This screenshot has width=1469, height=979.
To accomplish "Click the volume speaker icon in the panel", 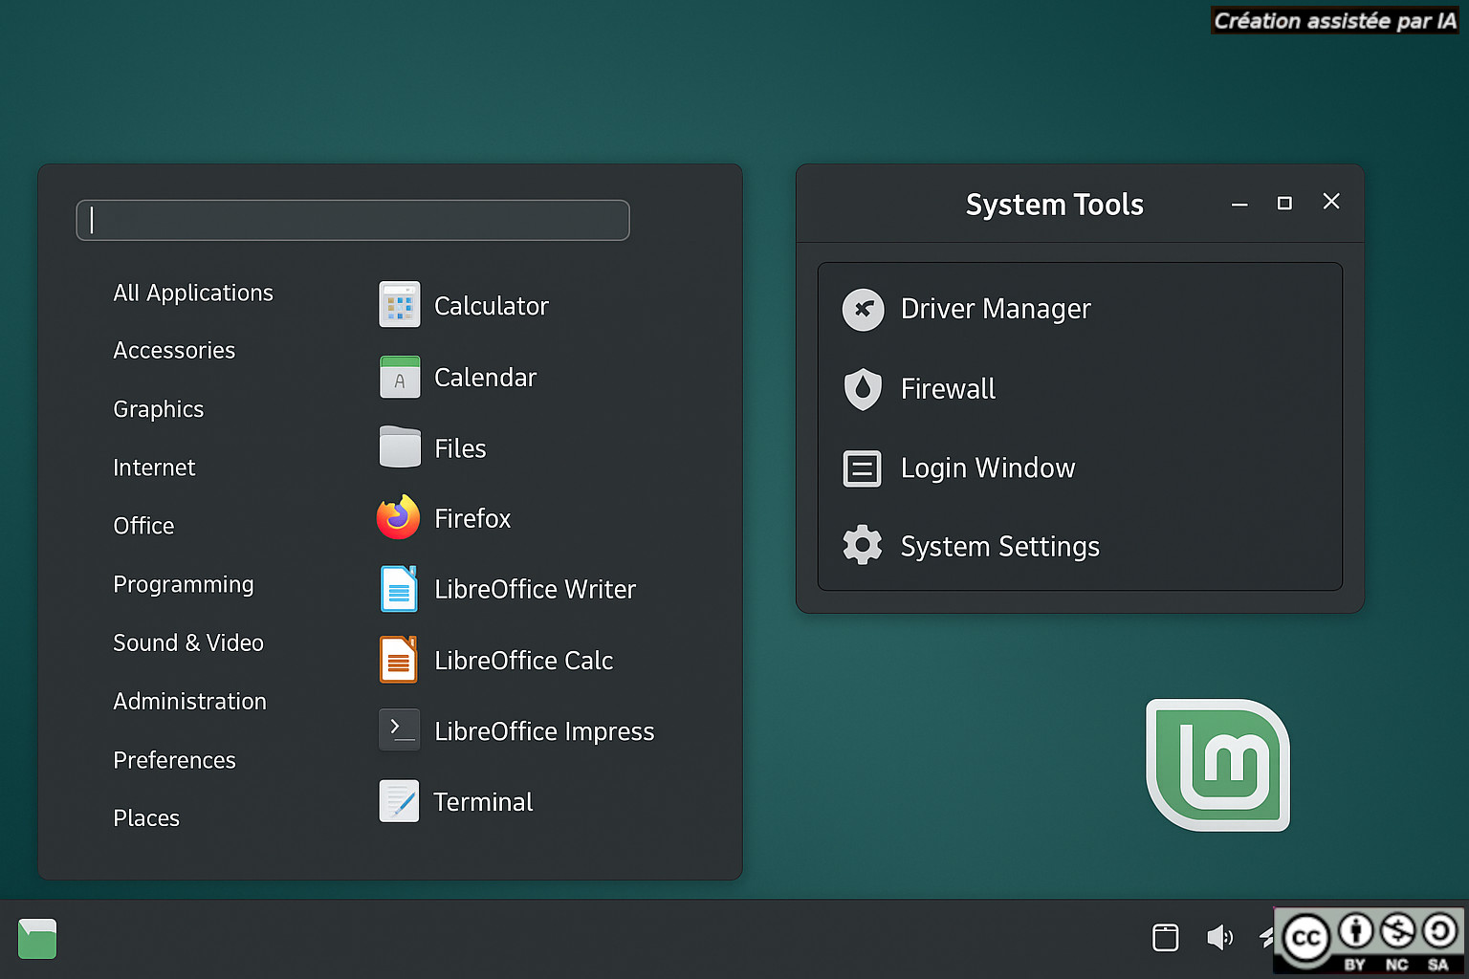I will click(x=1218, y=937).
